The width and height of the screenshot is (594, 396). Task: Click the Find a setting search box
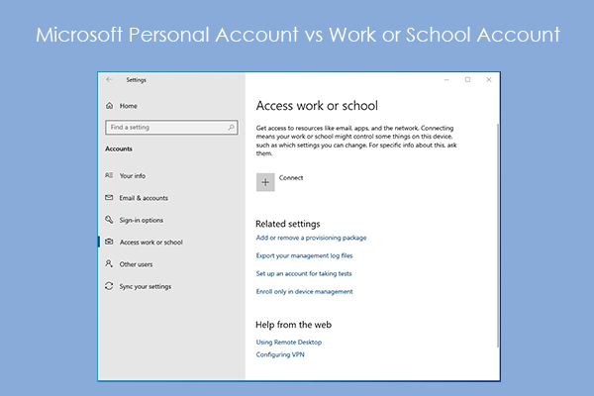(x=171, y=128)
